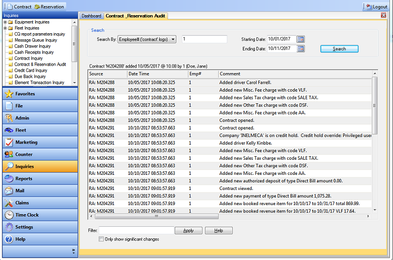Switch to the Dashboard tab
393x260 pixels.
point(91,16)
